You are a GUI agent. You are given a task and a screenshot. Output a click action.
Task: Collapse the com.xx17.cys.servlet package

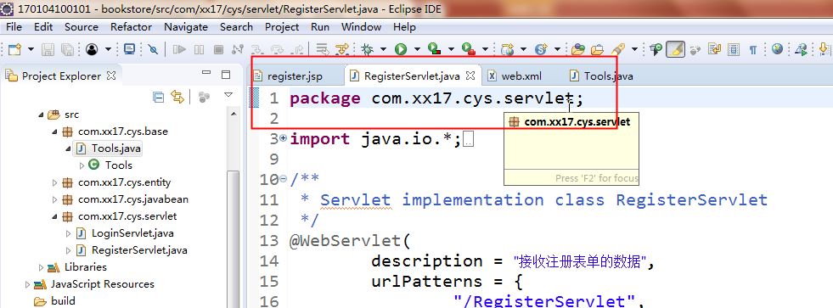(54, 216)
